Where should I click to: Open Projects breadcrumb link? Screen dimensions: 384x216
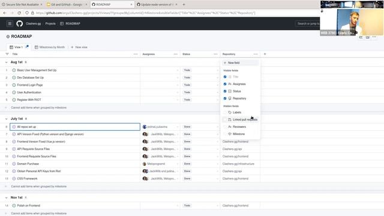pos(50,23)
